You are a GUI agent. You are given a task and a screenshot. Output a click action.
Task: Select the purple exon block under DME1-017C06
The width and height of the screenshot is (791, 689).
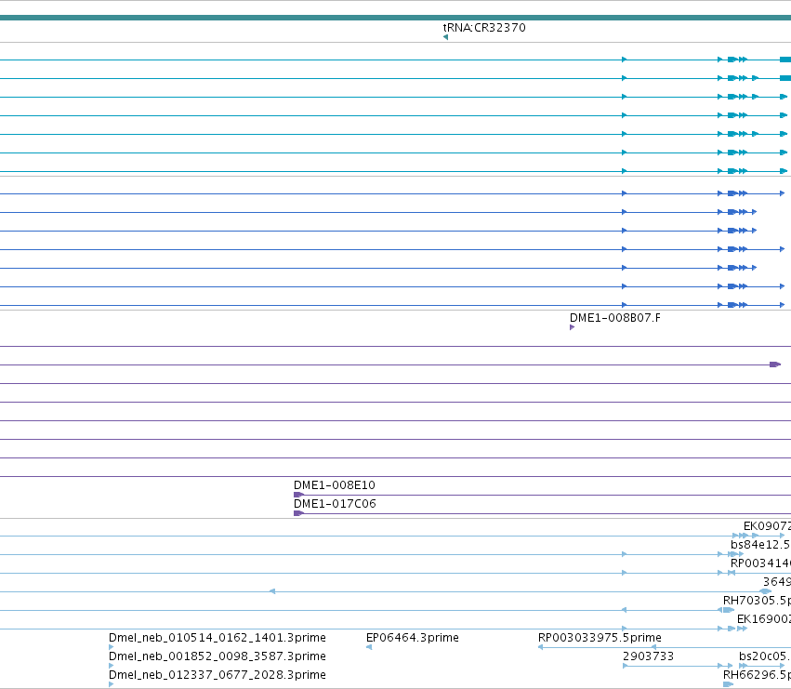click(298, 514)
